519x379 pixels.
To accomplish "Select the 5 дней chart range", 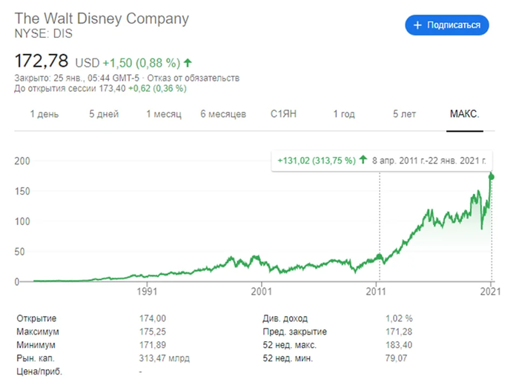I will [103, 114].
